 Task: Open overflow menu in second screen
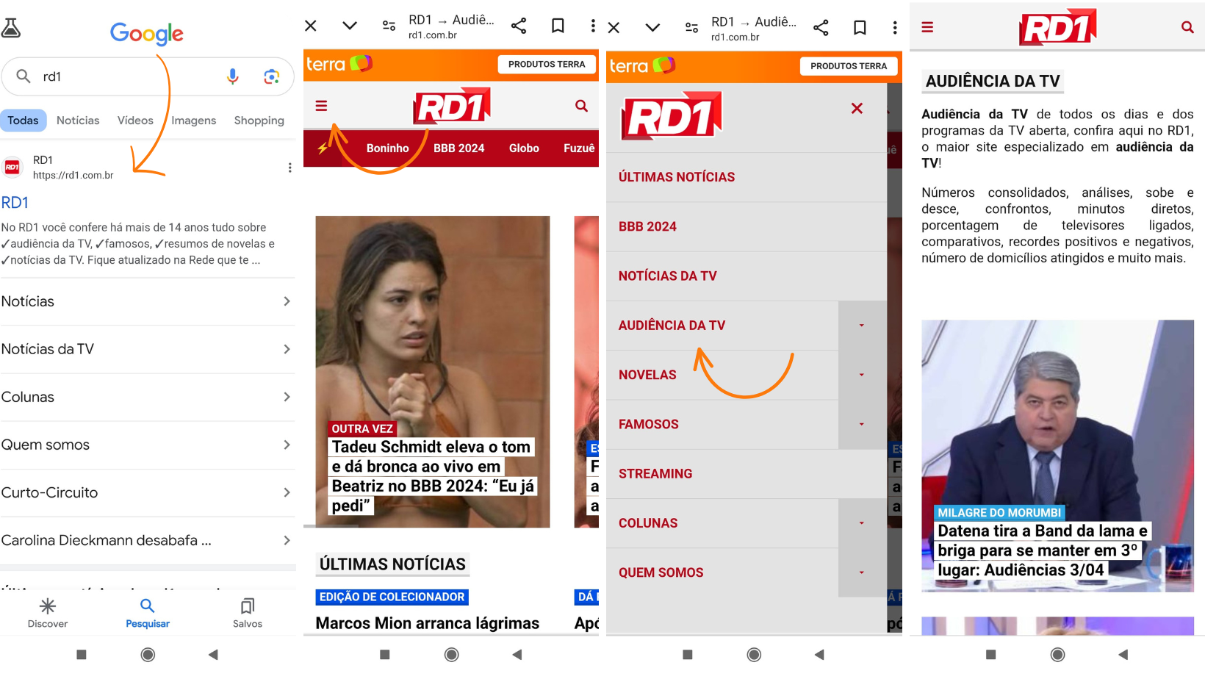pyautogui.click(x=593, y=26)
